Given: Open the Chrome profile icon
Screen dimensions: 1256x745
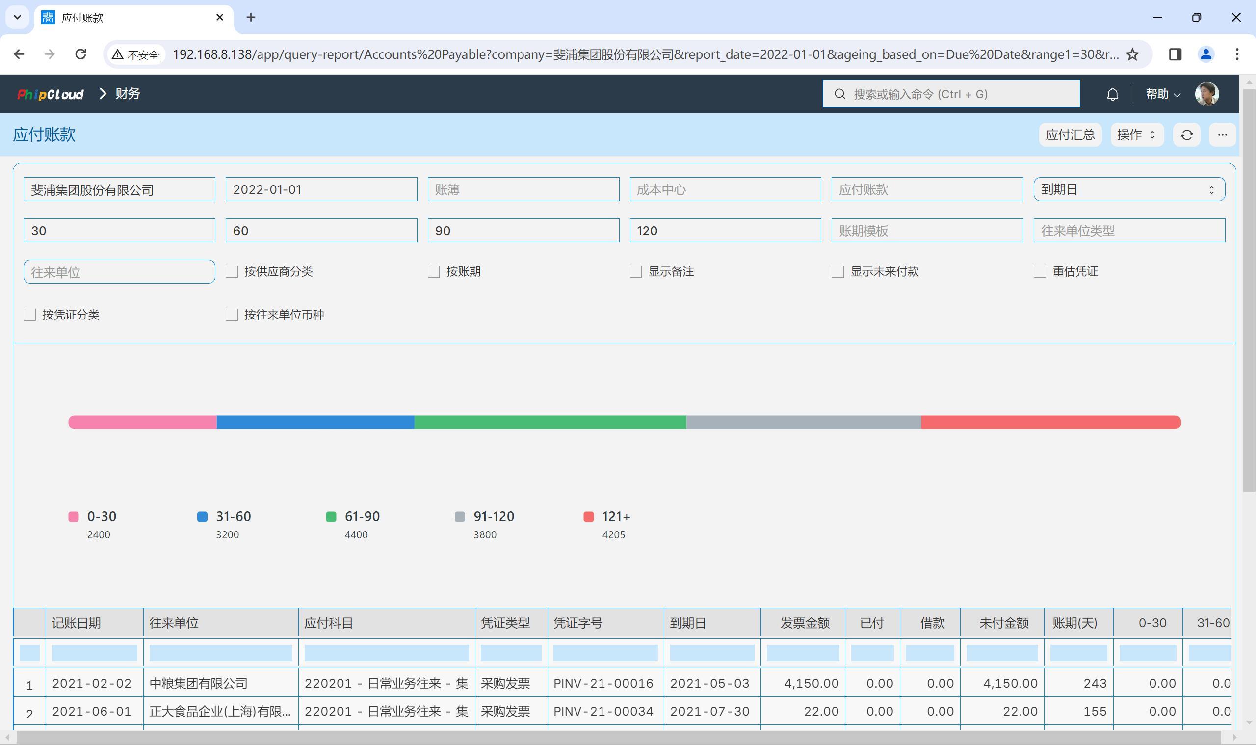Looking at the screenshot, I should click(1206, 54).
